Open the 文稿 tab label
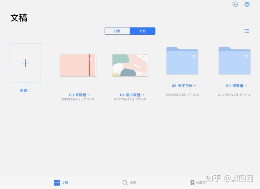260x189 pixels. click(65, 183)
